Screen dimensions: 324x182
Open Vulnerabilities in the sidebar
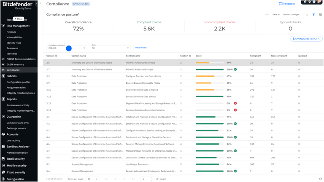click(x=14, y=37)
